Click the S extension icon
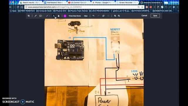 (x=162, y=7)
